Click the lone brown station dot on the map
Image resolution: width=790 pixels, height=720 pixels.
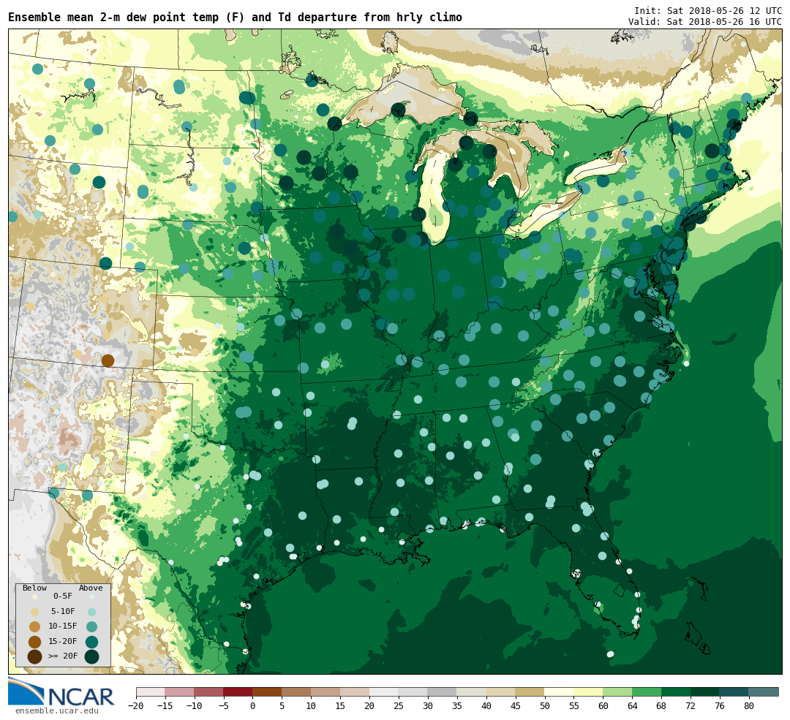pos(108,360)
